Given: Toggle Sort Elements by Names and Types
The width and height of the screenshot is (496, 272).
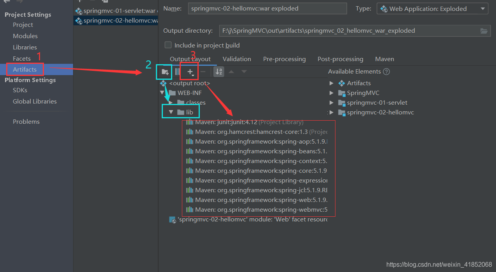Looking at the screenshot, I should [219, 72].
